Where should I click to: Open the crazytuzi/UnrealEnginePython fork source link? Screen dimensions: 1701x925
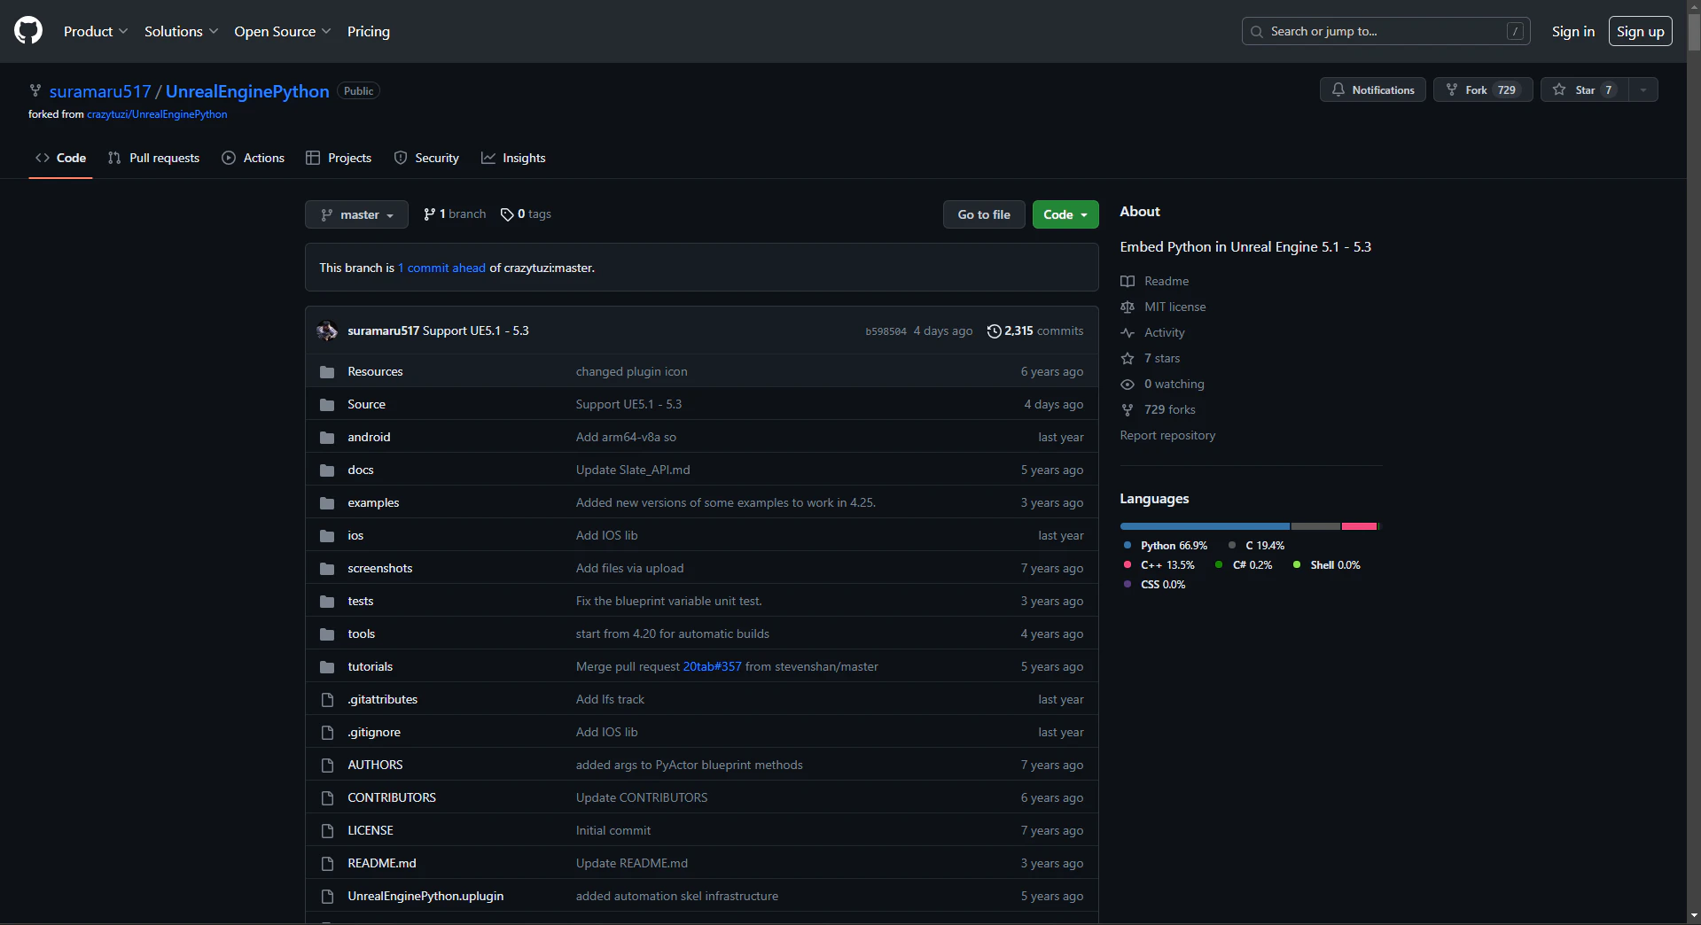click(157, 114)
